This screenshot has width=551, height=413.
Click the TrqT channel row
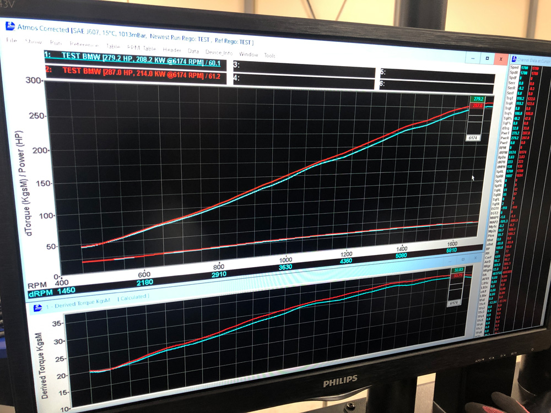521,99
